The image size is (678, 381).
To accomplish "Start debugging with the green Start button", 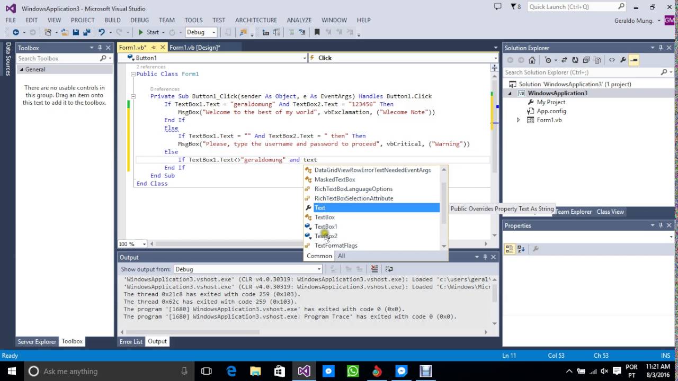I will pos(148,32).
